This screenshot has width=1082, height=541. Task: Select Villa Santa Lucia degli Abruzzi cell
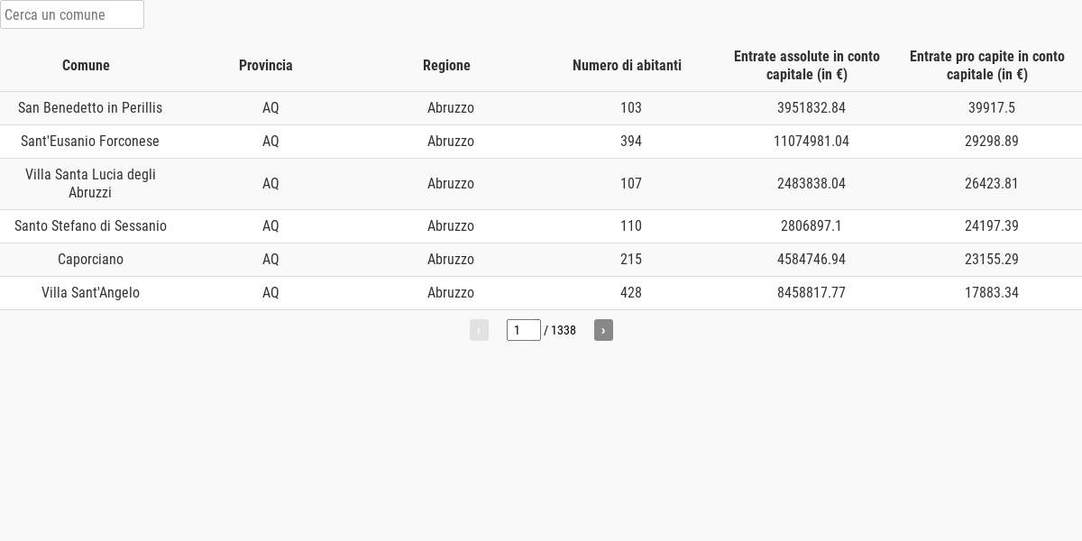(x=90, y=184)
